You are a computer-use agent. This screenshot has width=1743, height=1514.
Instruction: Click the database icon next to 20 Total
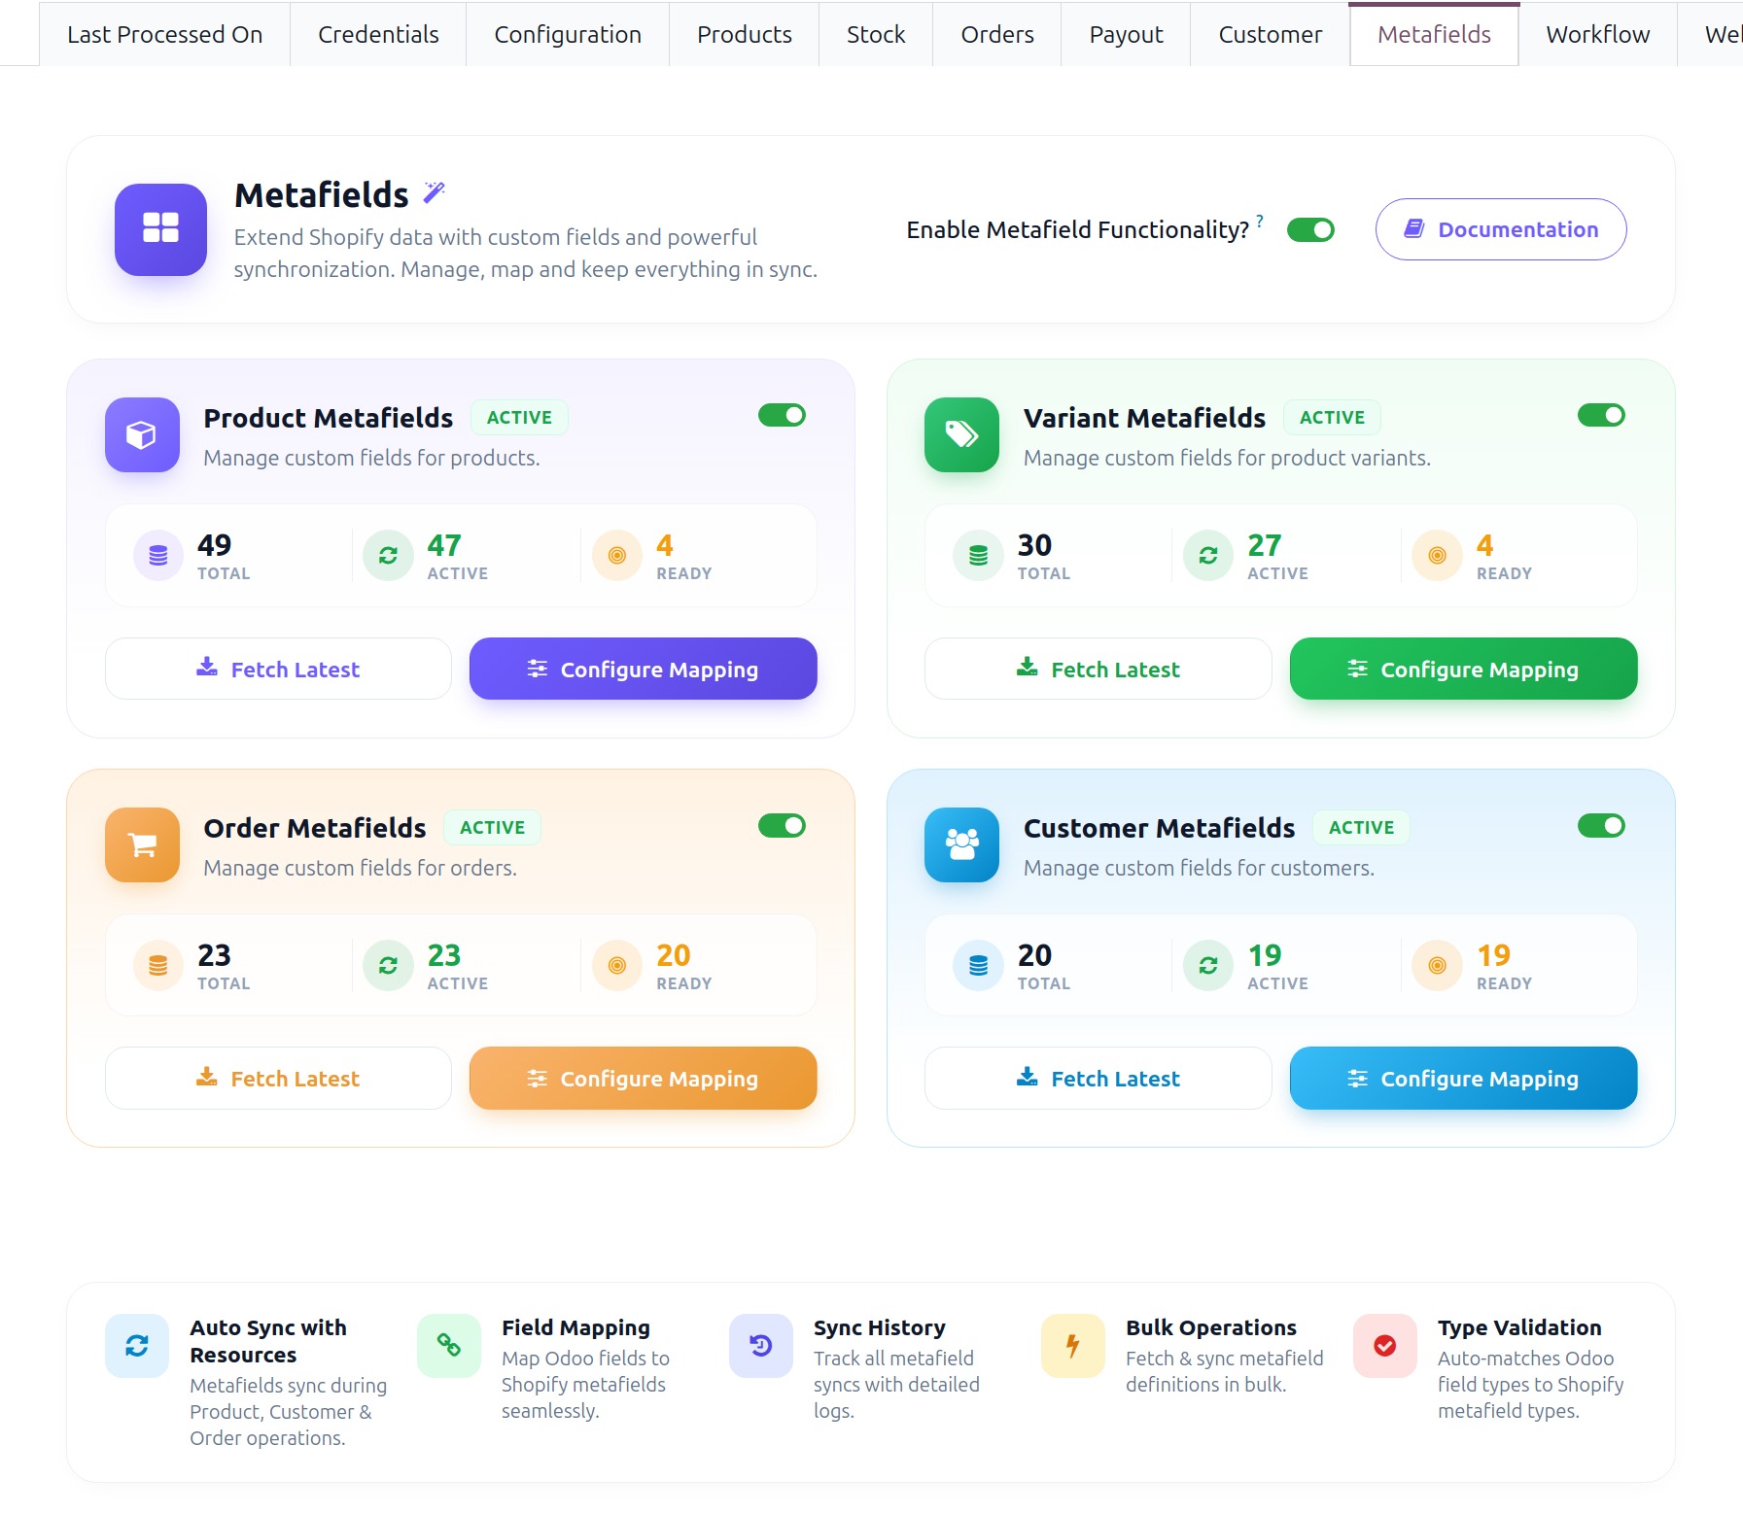(979, 966)
